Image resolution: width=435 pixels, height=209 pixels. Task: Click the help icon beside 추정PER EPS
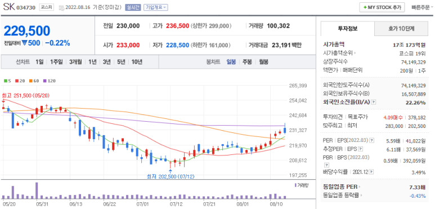coord(361,149)
